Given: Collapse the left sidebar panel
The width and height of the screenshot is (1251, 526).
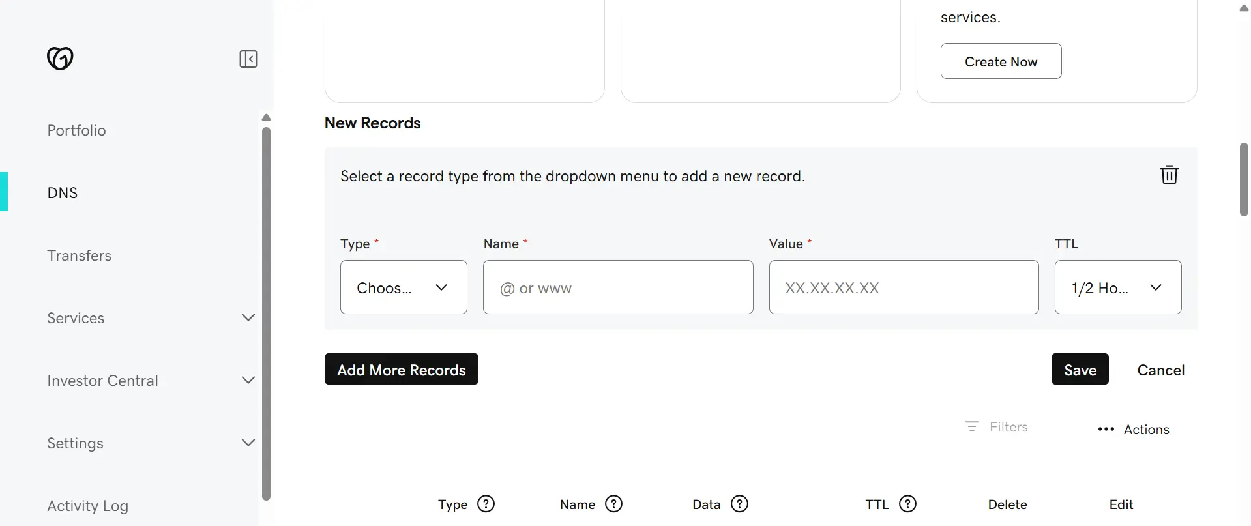Looking at the screenshot, I should [x=248, y=59].
